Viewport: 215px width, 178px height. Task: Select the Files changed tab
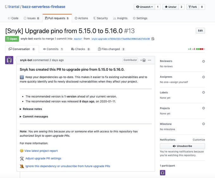click(x=111, y=49)
